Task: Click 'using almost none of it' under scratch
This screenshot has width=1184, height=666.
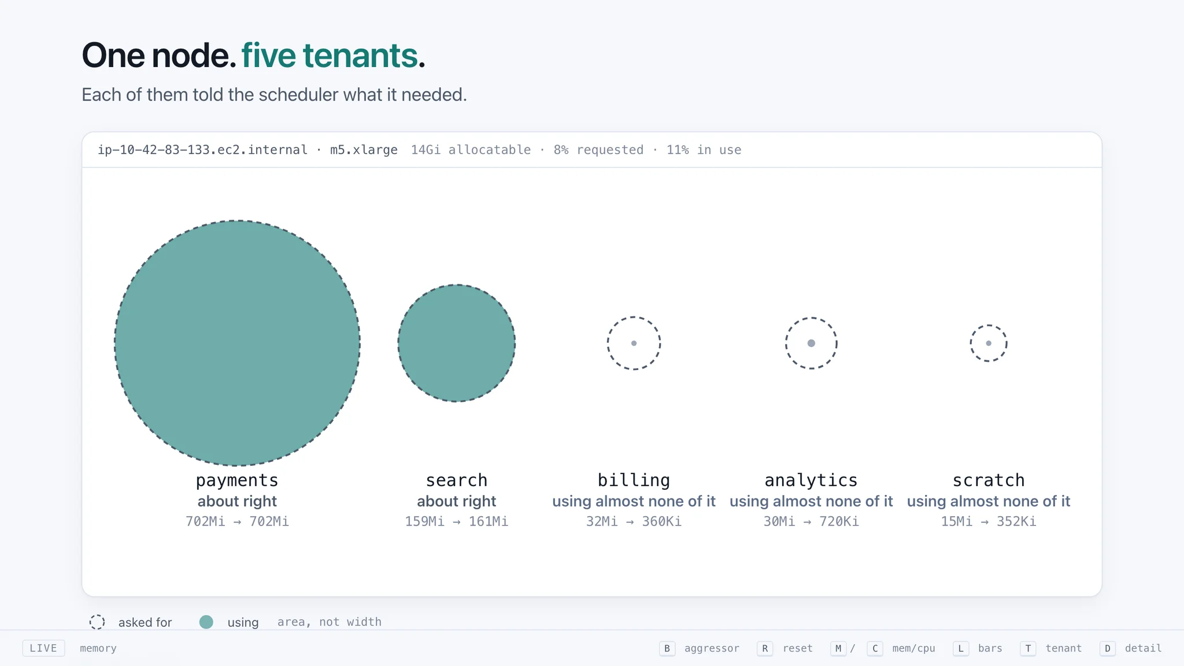Action: tap(989, 501)
